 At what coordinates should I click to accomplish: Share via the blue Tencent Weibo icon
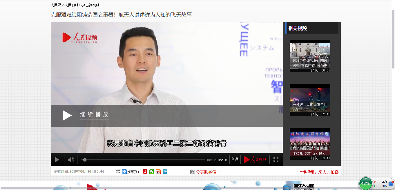(165, 172)
